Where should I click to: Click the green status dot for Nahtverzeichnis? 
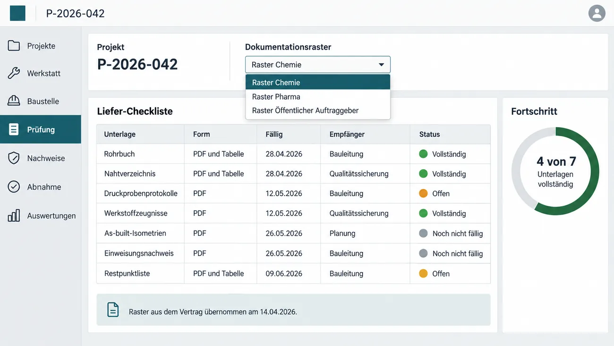click(423, 173)
